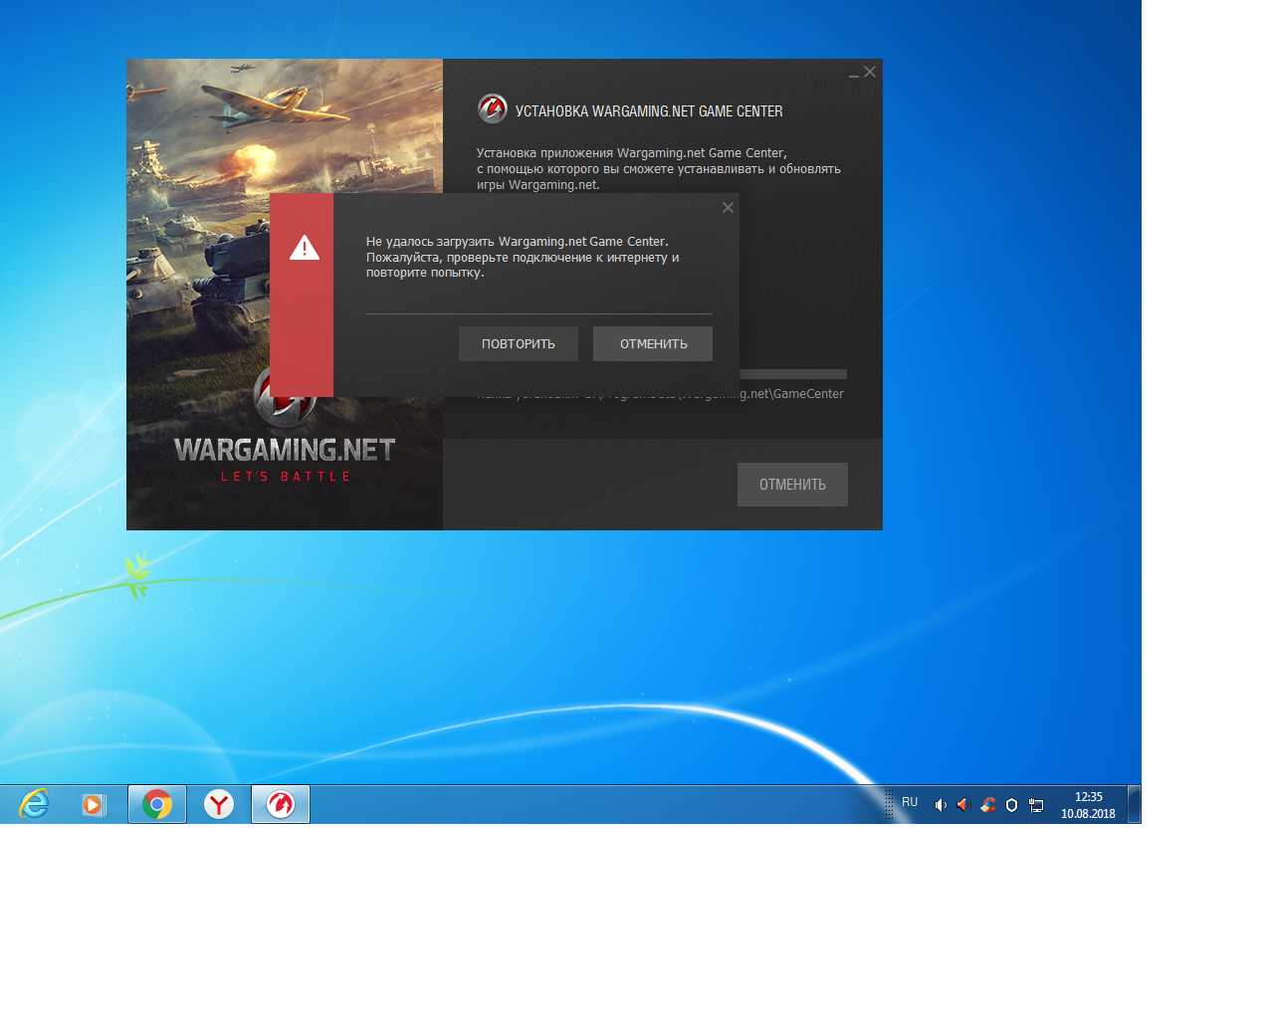Click the Wargaming logo beside the installer title
This screenshot has height=1019, width=1274.
(493, 108)
